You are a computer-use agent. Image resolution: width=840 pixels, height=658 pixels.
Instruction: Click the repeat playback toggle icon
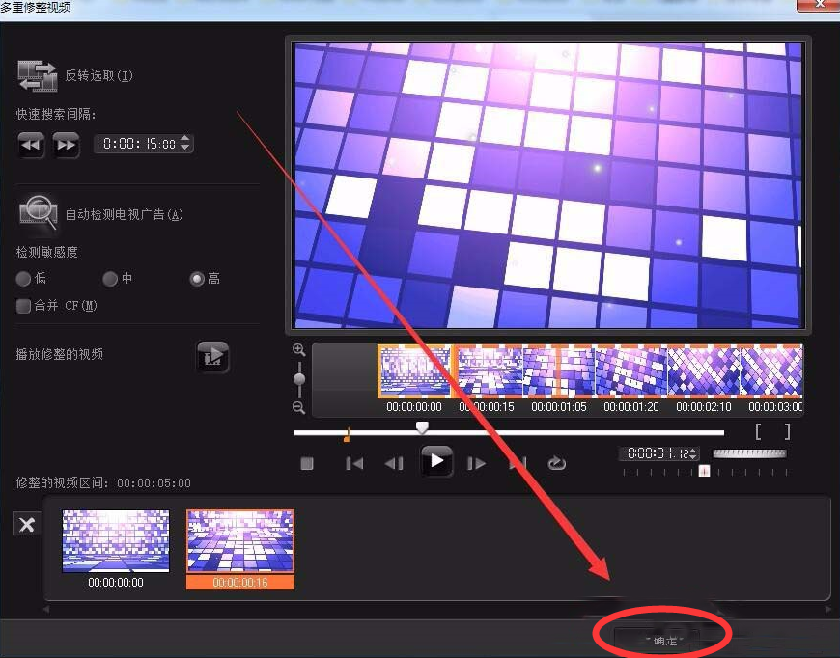point(557,463)
